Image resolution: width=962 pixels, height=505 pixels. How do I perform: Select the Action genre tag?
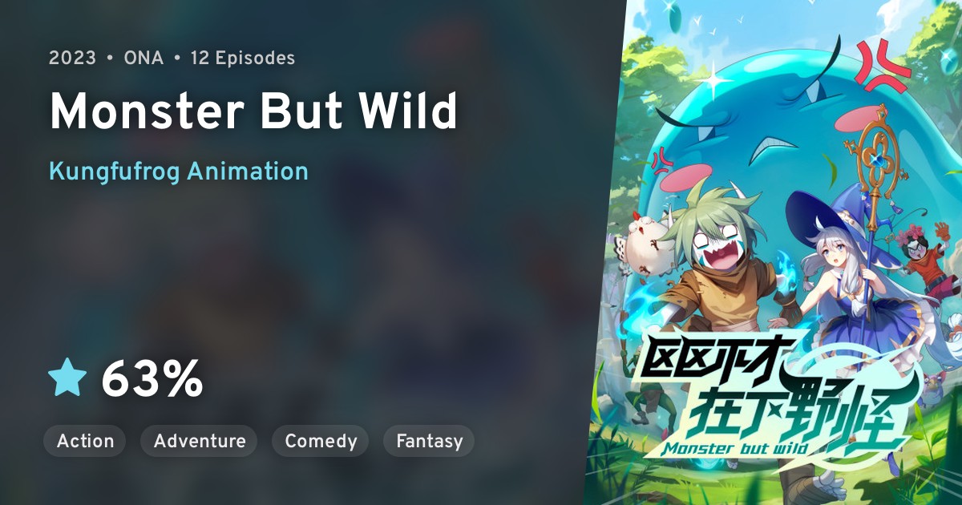coord(85,441)
